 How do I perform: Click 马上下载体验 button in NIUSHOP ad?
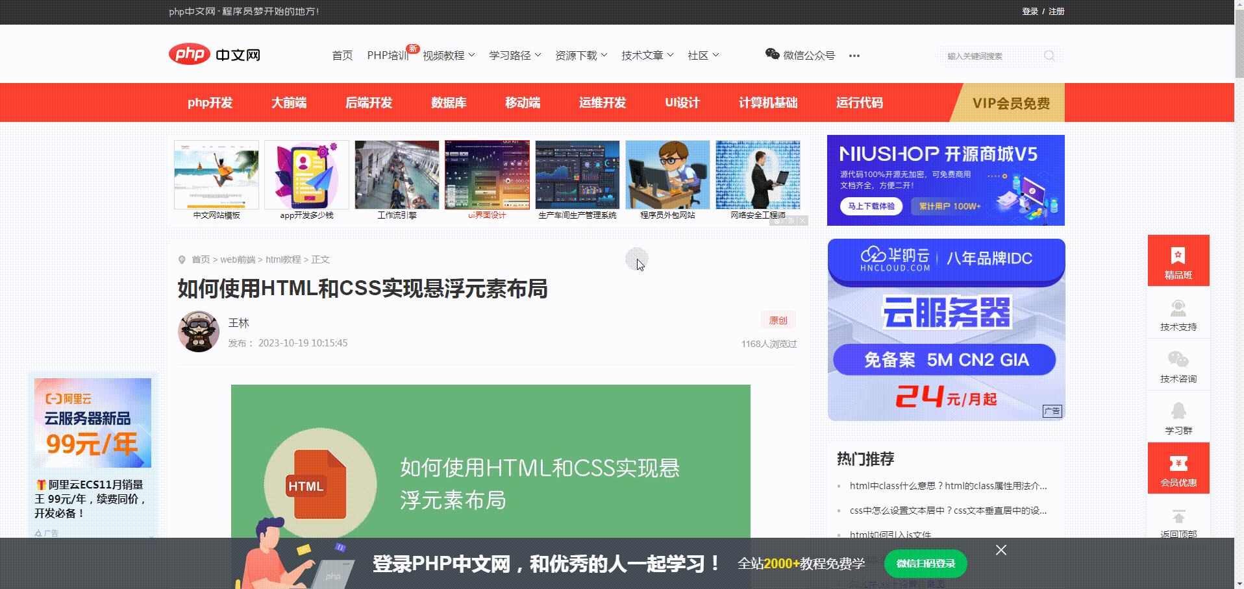pyautogui.click(x=871, y=206)
